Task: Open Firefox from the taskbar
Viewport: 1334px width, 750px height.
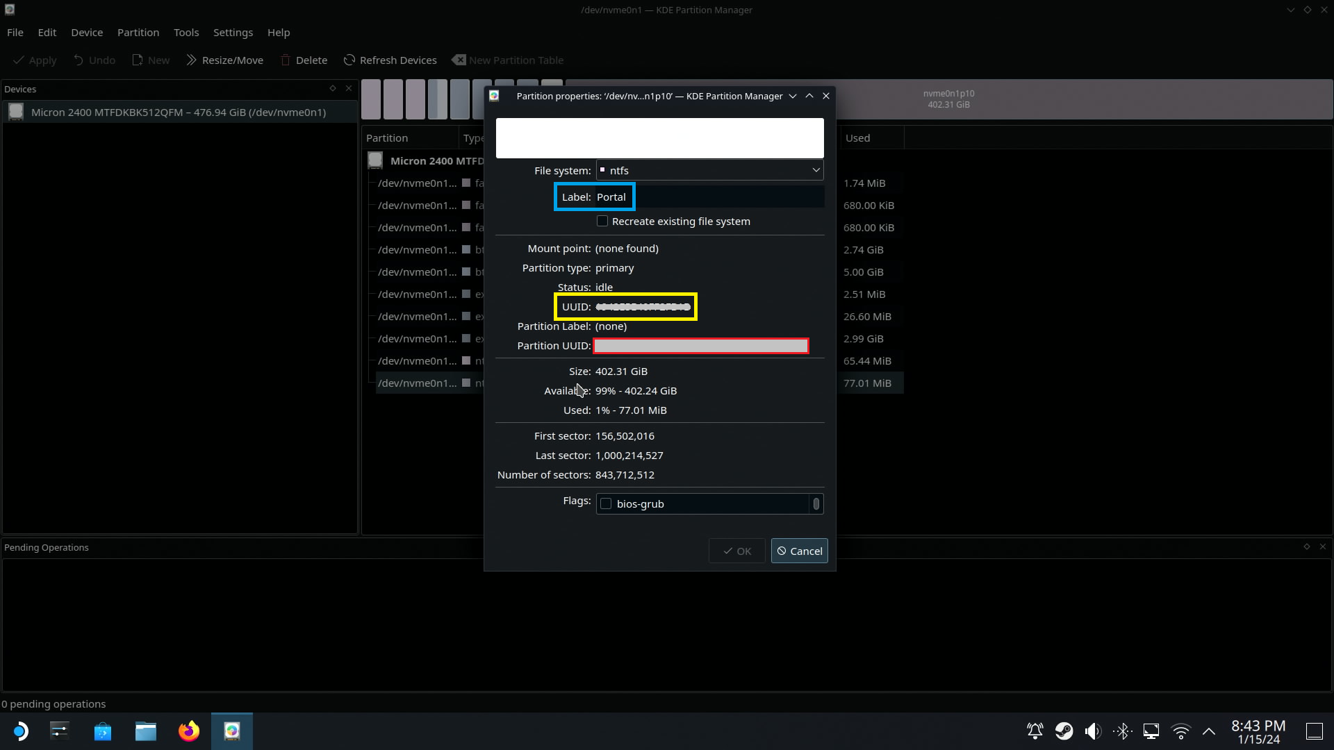Action: [188, 731]
